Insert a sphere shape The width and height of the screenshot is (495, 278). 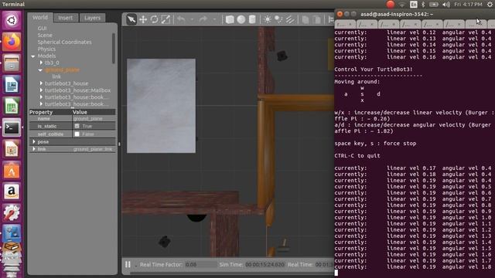coord(241,19)
